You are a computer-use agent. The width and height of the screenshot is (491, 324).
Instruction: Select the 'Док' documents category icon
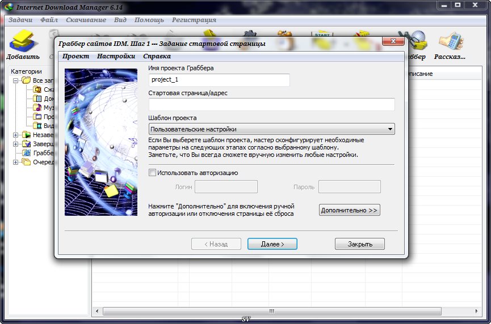[37, 99]
